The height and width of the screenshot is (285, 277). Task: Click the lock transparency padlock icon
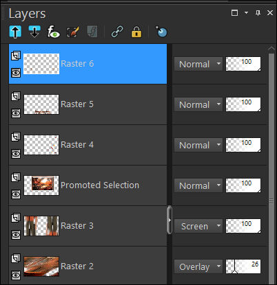pyautogui.click(x=136, y=32)
